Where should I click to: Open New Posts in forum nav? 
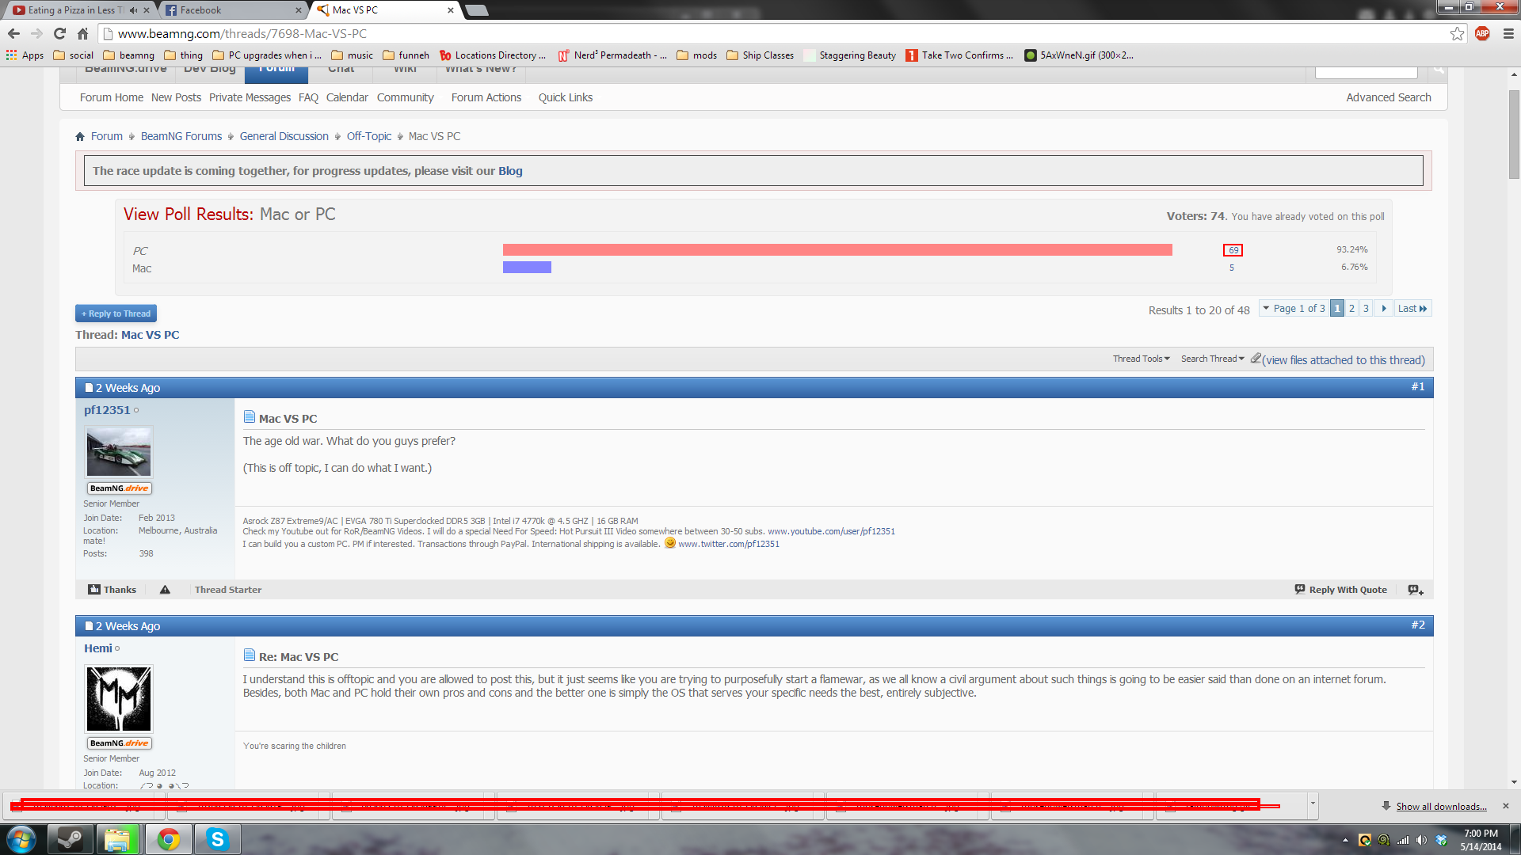(176, 97)
